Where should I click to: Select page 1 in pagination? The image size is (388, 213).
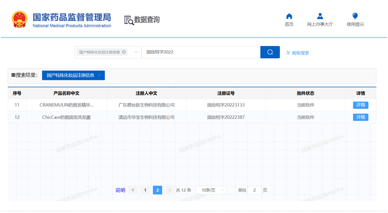coord(145,190)
